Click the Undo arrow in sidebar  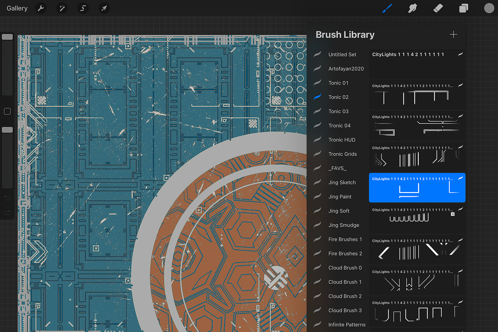pos(7,198)
